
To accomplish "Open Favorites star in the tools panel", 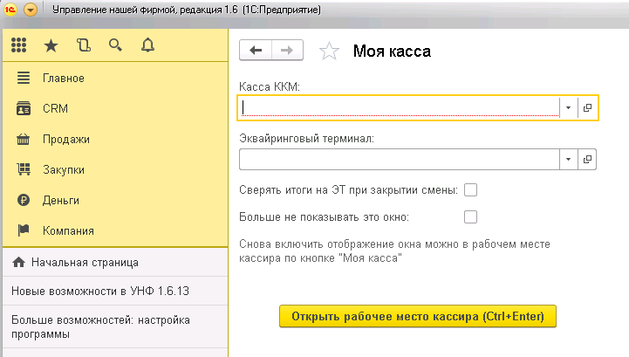I will click(51, 45).
